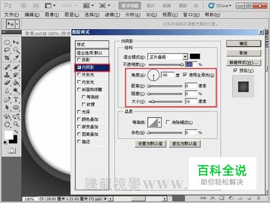Select the Brush tool

coord(16,67)
